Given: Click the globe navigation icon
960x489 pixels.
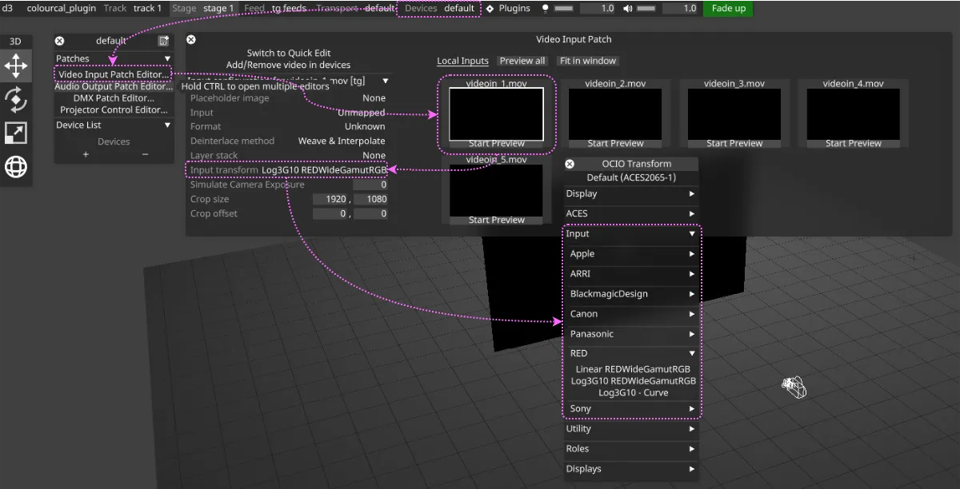Looking at the screenshot, I should click(x=16, y=168).
